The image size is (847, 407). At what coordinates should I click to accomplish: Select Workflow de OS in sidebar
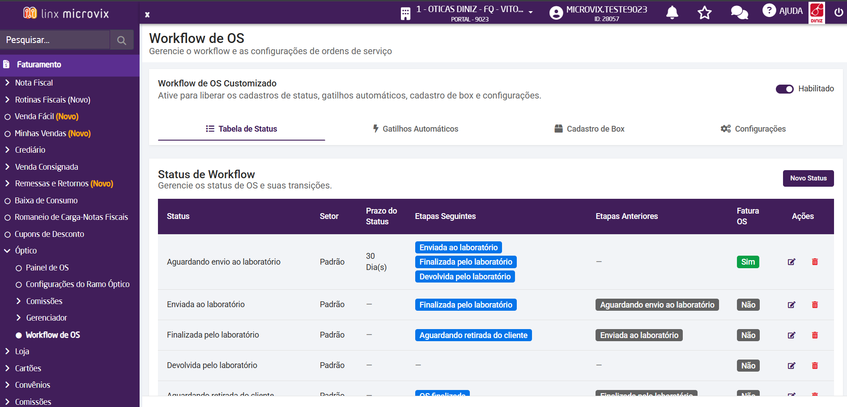tap(53, 335)
